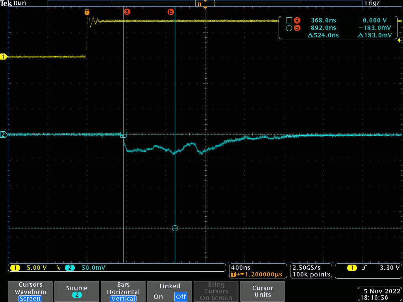The height and width of the screenshot is (302, 403).
Task: Select Vertical bars option
Action: pyautogui.click(x=123, y=298)
